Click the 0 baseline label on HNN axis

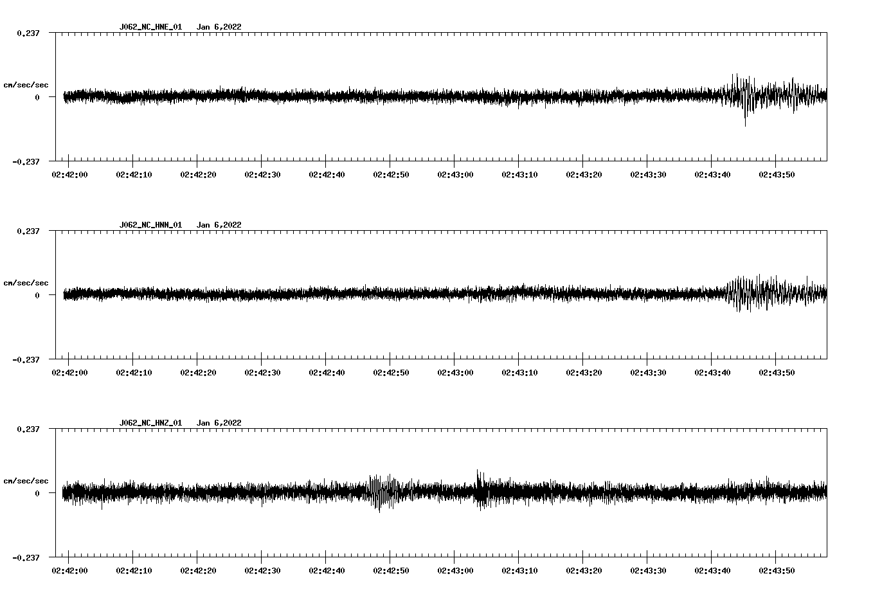(x=37, y=295)
